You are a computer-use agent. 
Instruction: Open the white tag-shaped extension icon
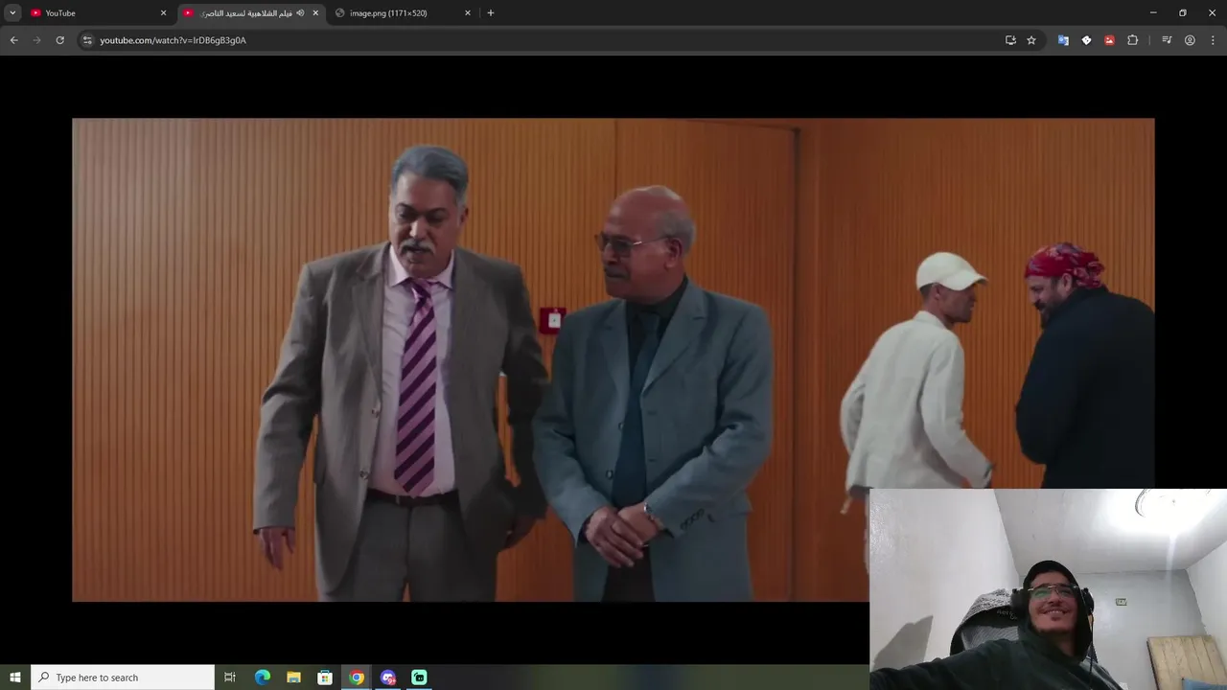tap(1086, 40)
